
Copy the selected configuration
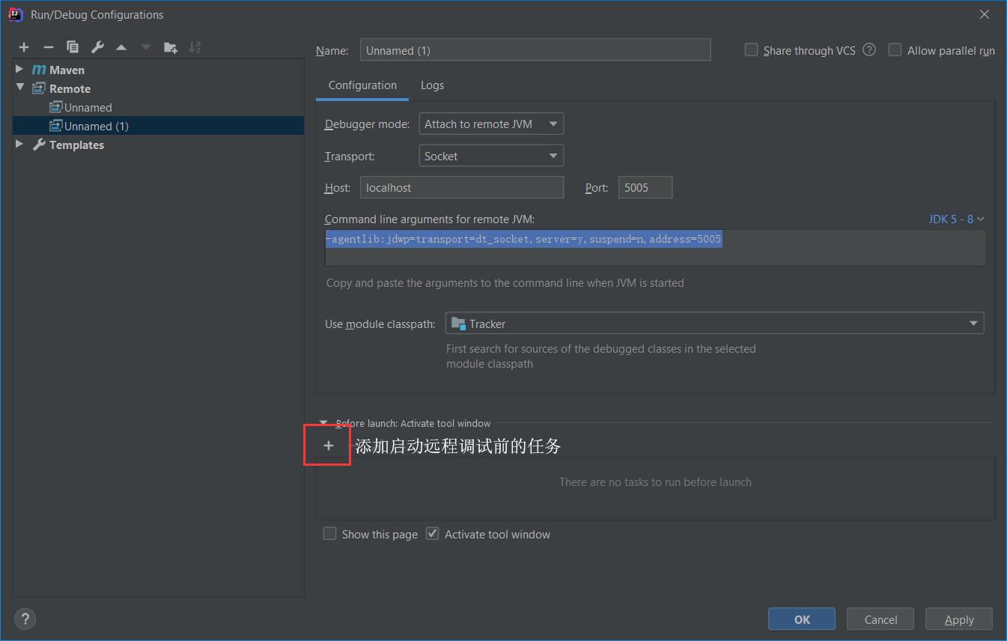pos(73,47)
